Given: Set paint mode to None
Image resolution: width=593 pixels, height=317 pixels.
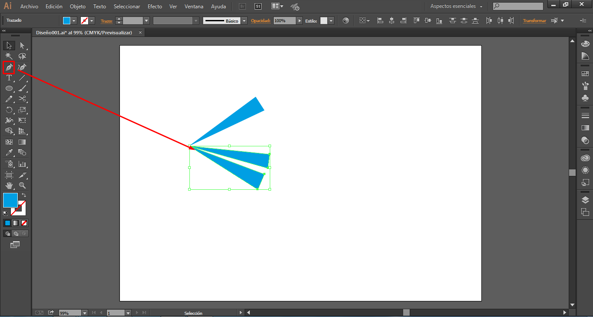Looking at the screenshot, I should coord(24,223).
